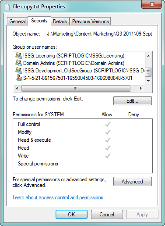Click the Write Allow checkmark
This screenshot has width=165, height=226.
pos(108,156)
